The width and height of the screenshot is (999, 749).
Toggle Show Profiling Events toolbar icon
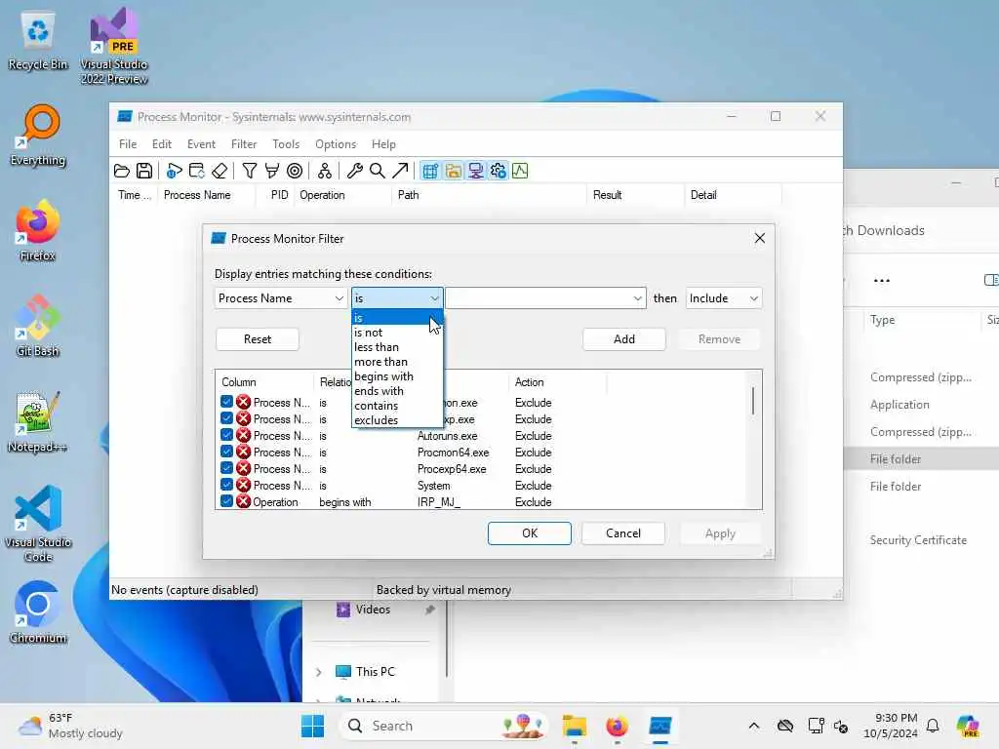(x=520, y=171)
